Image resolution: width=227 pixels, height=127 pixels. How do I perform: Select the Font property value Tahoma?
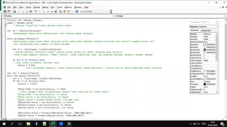point(210,81)
